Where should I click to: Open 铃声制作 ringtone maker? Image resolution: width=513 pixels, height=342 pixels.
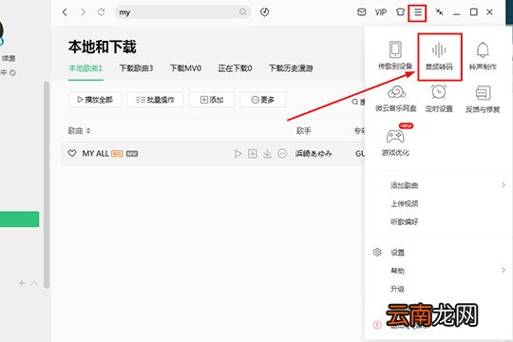[x=483, y=56]
